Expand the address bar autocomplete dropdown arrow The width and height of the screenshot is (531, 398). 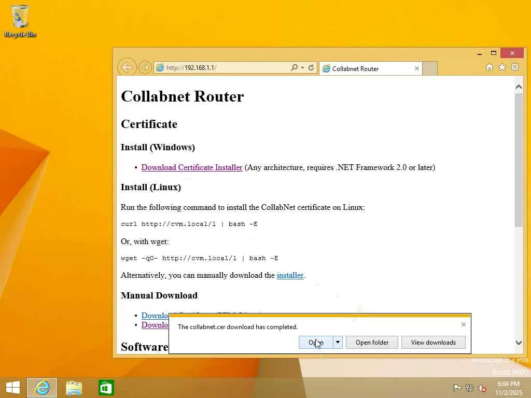coord(302,68)
